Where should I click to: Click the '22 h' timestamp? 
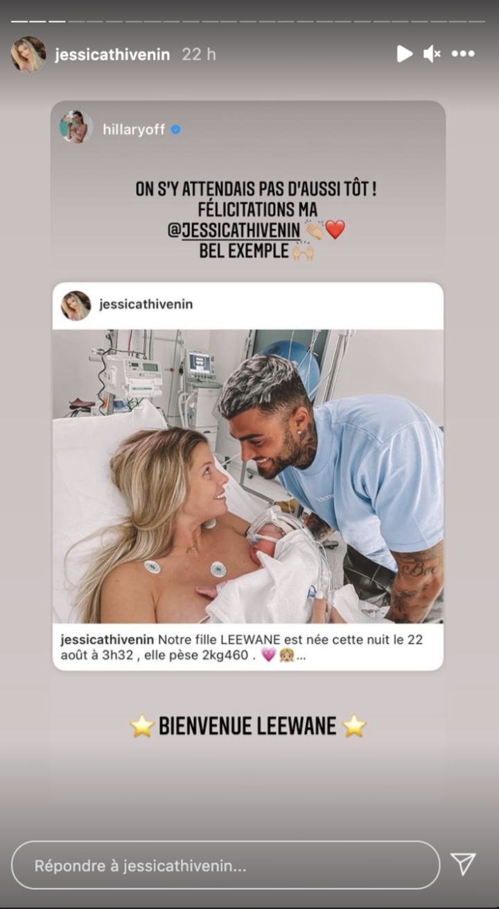199,55
